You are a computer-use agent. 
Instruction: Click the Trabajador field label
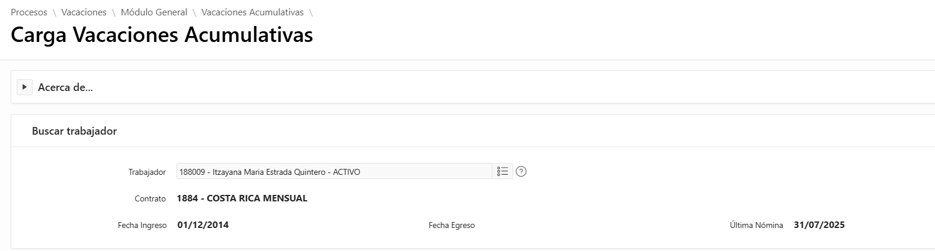pos(147,172)
